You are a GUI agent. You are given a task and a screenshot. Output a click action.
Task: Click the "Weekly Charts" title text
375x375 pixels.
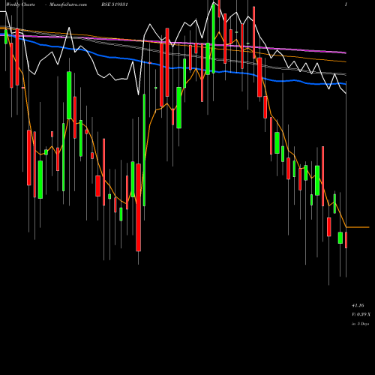20,4
